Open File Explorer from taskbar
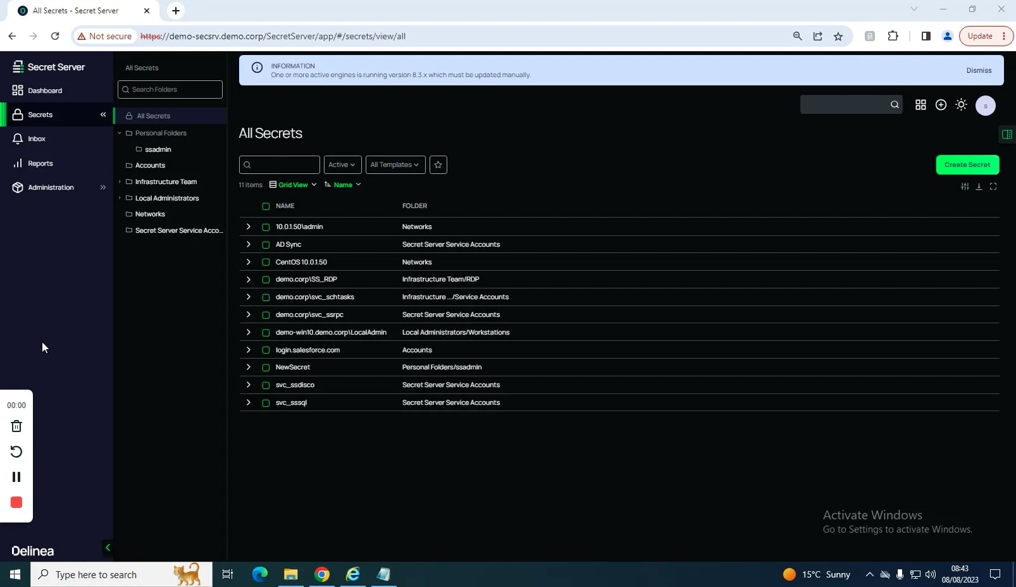Screen dimensions: 1016x587 (290, 574)
